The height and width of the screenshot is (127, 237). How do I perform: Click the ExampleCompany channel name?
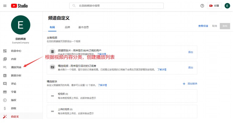[x=21, y=43]
